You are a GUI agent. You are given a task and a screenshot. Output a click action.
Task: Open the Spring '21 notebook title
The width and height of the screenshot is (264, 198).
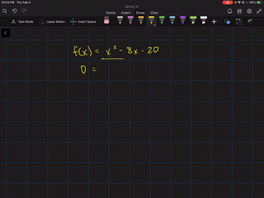tap(132, 7)
